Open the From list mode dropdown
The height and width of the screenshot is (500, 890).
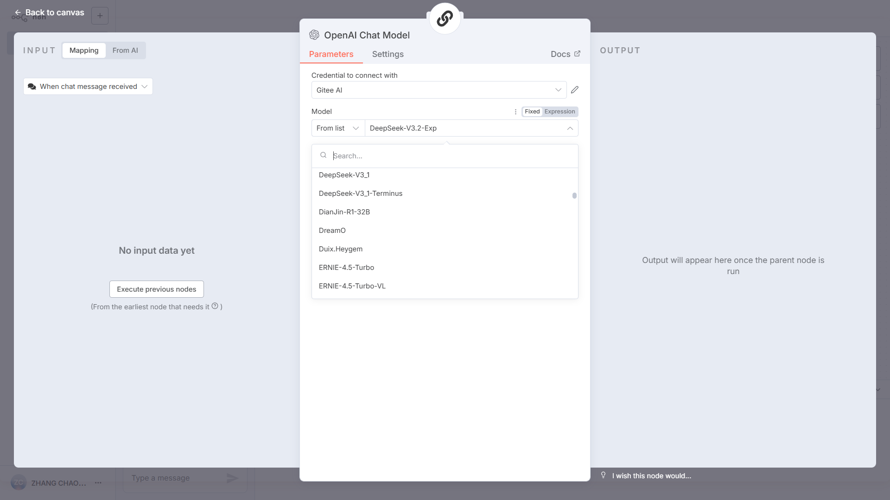click(337, 128)
